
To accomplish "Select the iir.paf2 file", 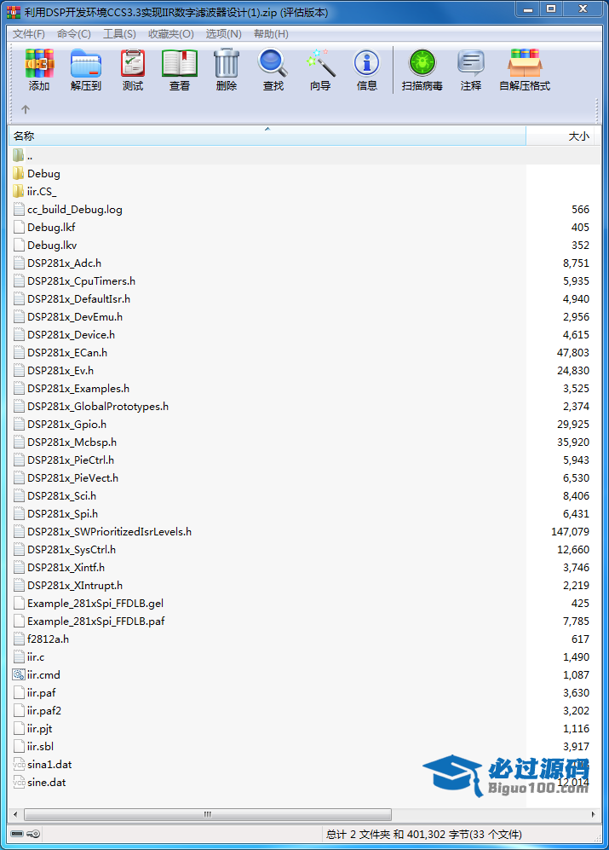I will pos(37,710).
